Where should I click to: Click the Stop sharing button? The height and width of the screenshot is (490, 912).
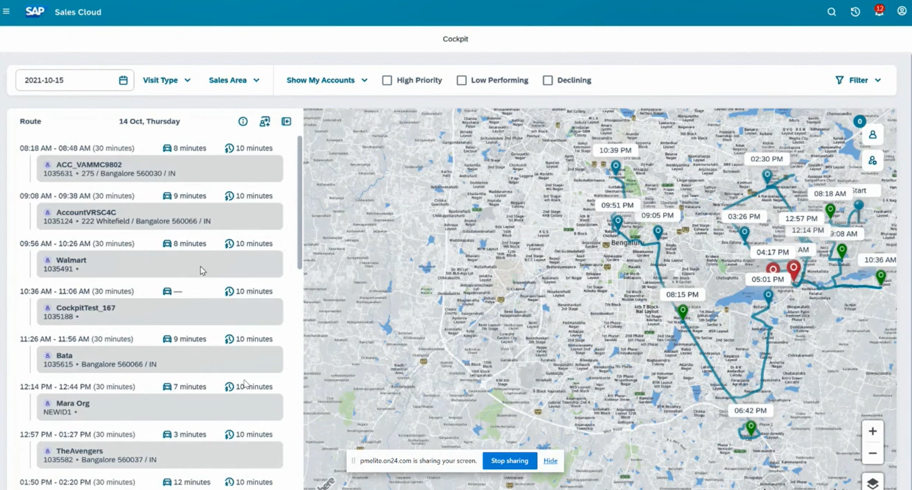click(510, 461)
